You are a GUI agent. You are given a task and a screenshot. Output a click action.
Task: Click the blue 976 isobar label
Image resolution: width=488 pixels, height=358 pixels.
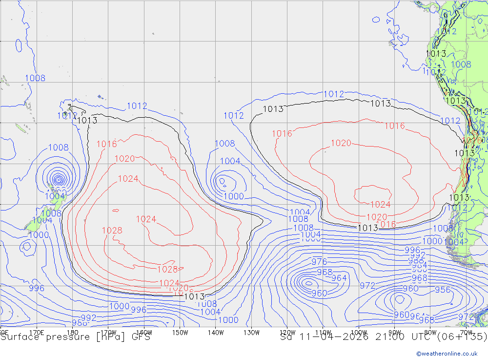click(x=319, y=261)
